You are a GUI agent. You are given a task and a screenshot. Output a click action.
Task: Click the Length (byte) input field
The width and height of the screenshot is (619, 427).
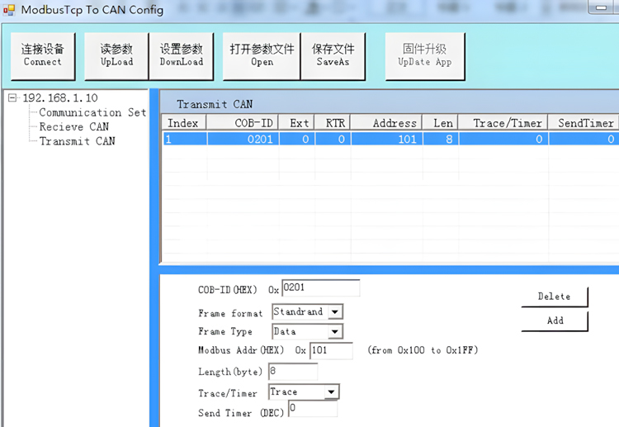pos(292,371)
